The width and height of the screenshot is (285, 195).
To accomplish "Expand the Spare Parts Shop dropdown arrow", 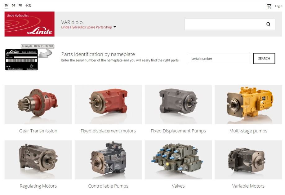I will pyautogui.click(x=115, y=27).
